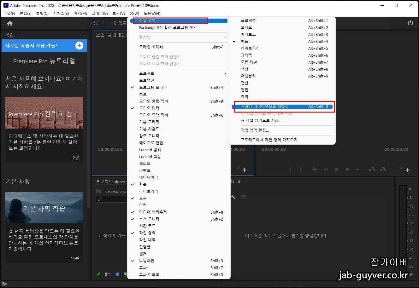Viewport: 419px width, 288px height.
Task: Click the green pencil icon in Project panel
Action: (98, 274)
